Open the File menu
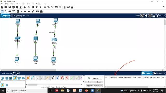 click(2, 4)
